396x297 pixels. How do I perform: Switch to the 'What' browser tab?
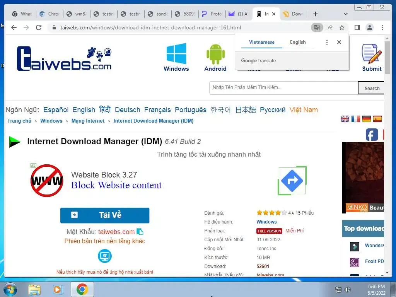[x=22, y=14]
